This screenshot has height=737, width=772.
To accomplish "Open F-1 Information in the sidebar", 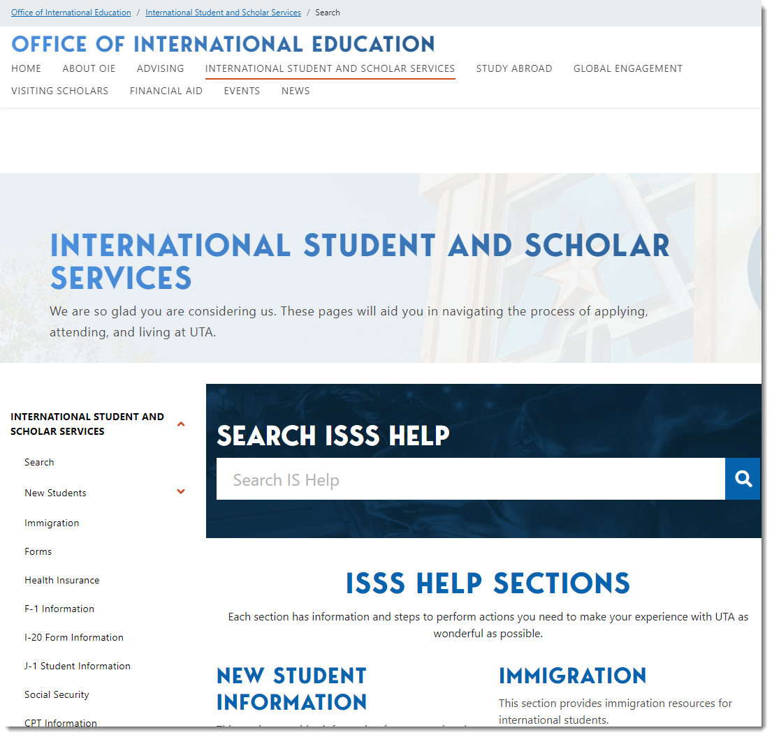I will 59,609.
